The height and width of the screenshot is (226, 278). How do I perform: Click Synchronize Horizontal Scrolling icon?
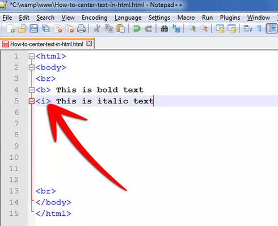point(232,29)
